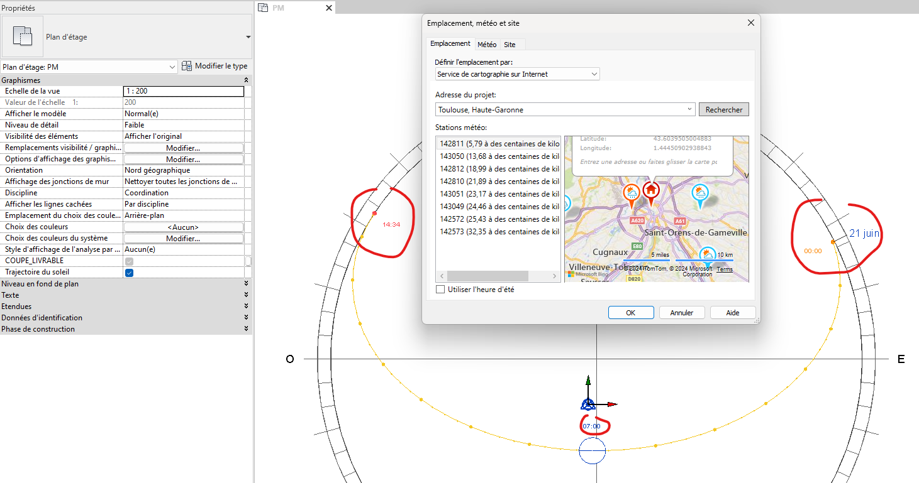Disable Trajectoire du soleil
The height and width of the screenshot is (483, 919).
[129, 272]
